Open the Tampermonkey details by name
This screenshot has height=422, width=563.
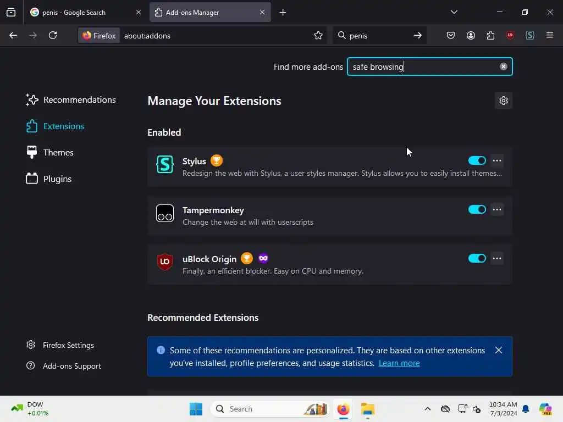[x=213, y=210]
